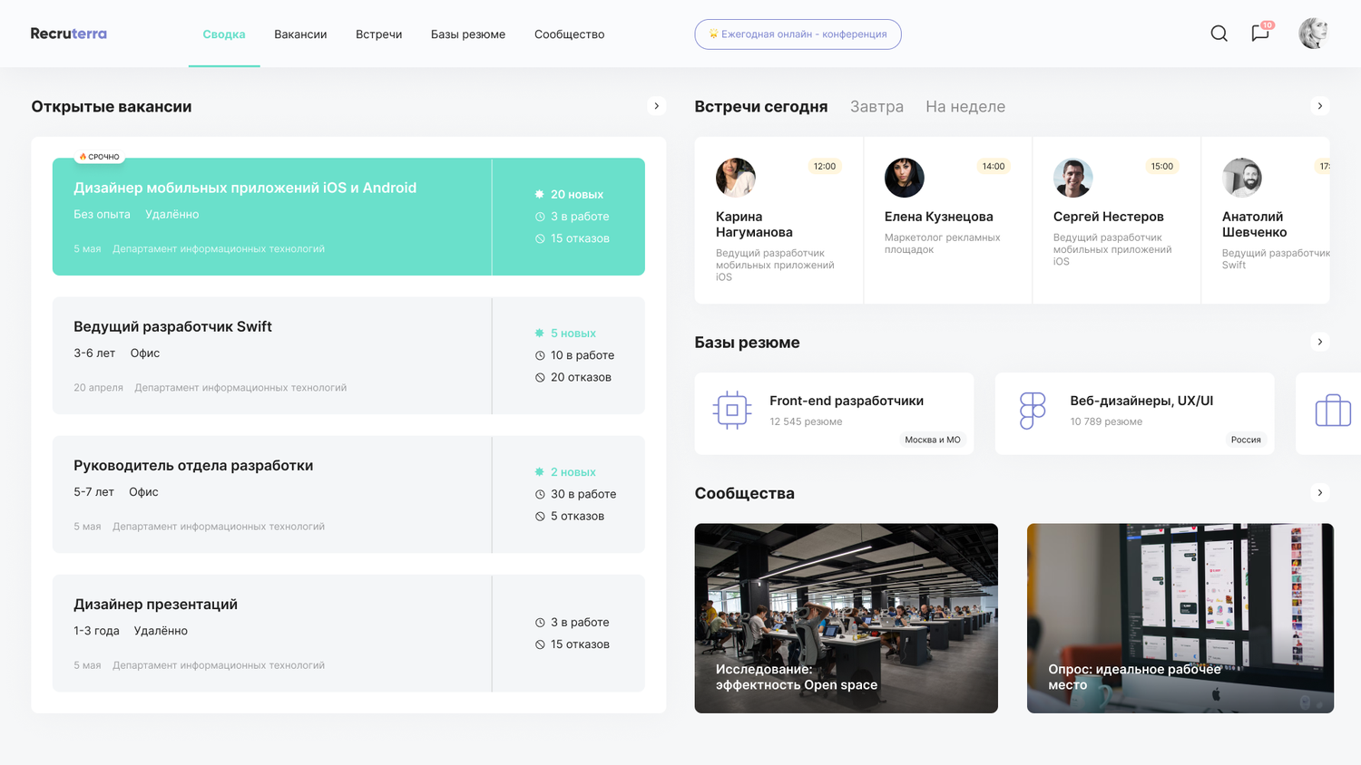Switch to the На неделе tab
1361x765 pixels.
[x=965, y=107]
